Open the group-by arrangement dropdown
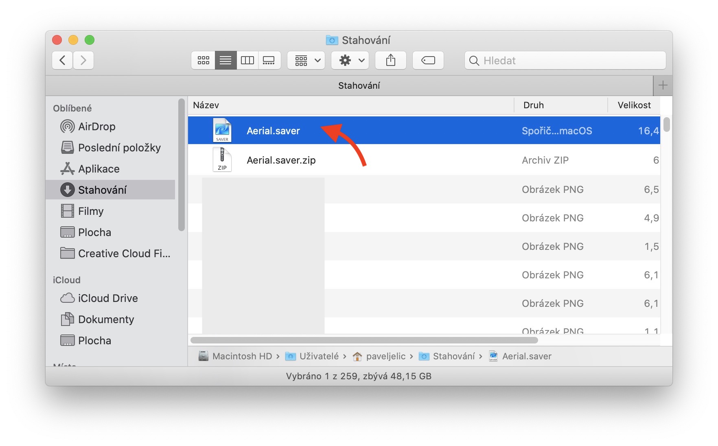Image resolution: width=718 pixels, height=446 pixels. [306, 60]
